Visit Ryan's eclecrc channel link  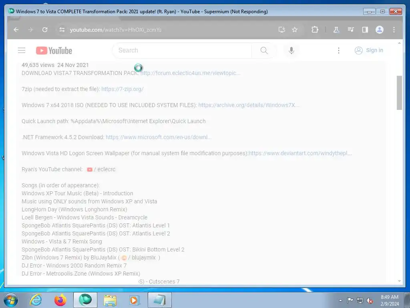click(x=101, y=170)
